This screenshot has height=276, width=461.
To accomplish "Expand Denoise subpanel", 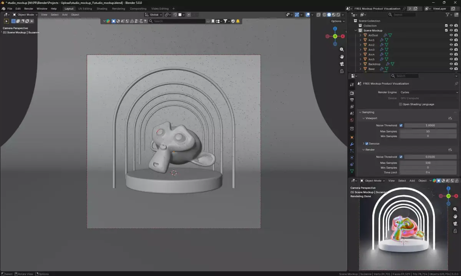I will (363, 143).
